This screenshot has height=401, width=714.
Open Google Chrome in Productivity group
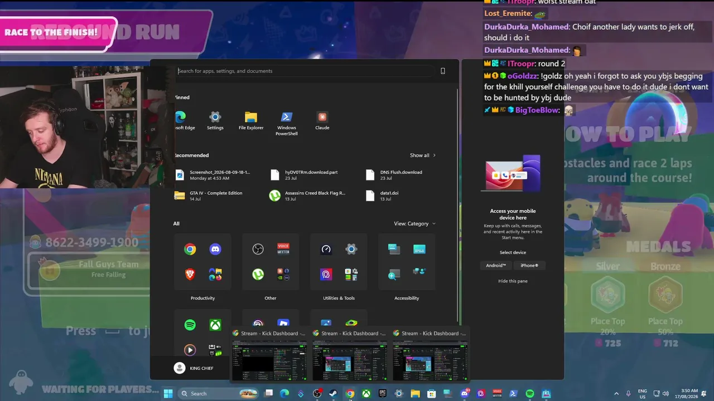(x=190, y=250)
